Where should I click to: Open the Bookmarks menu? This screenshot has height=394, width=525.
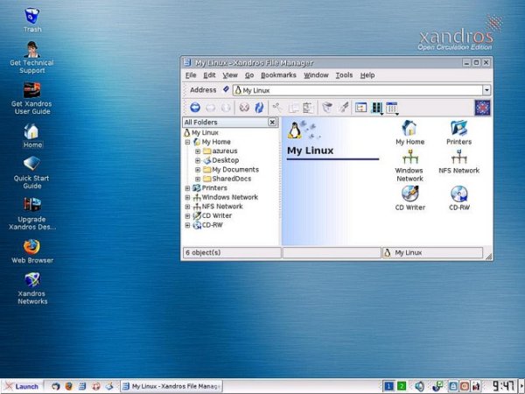(x=278, y=75)
